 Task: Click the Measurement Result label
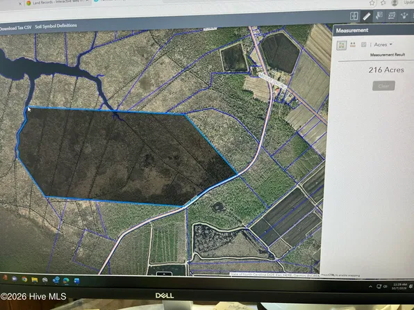[x=388, y=55]
